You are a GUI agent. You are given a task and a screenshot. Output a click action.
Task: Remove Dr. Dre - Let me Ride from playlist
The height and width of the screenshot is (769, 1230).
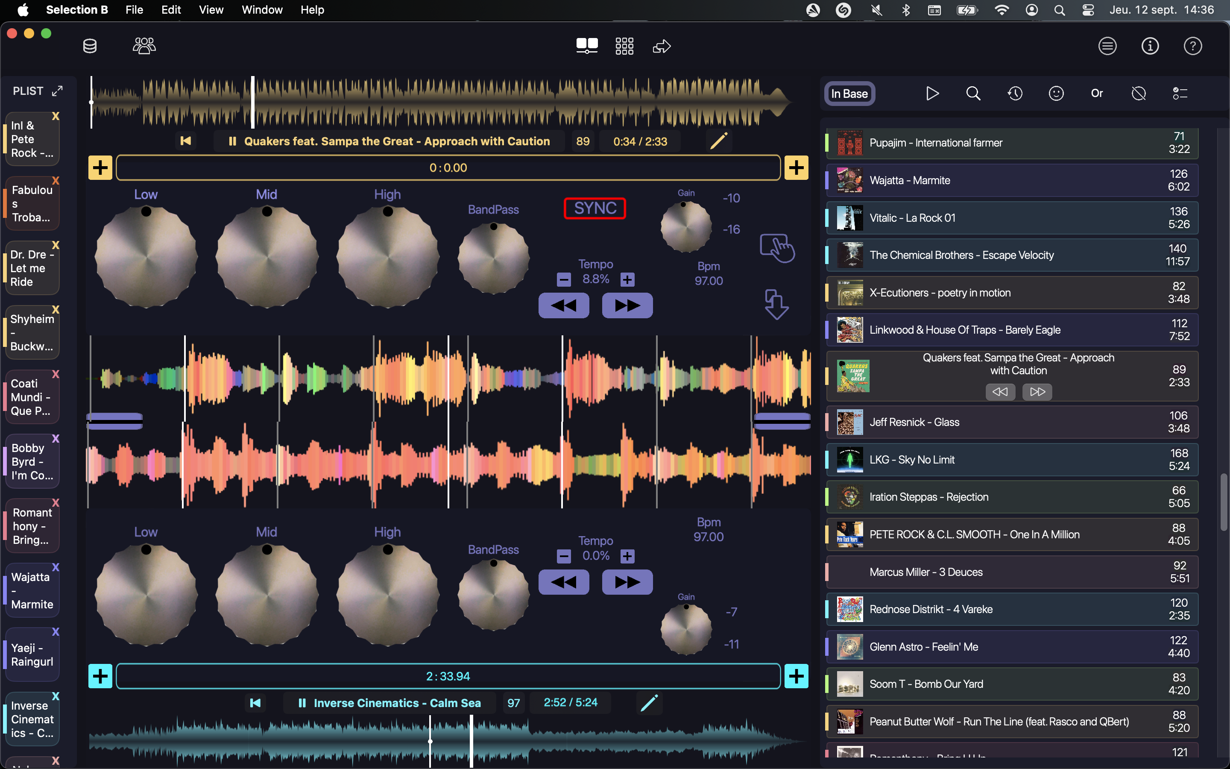[56, 245]
